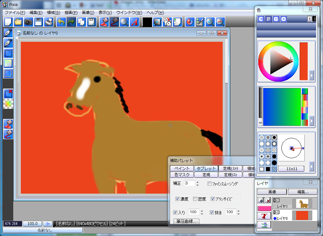Open the 11x11 brush size selector
This screenshot has width=323, height=236.
pyautogui.click(x=291, y=169)
